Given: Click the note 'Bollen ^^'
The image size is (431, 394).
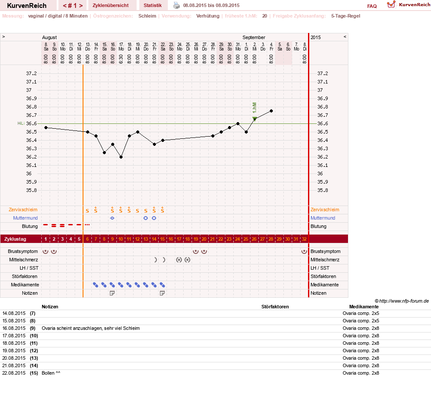Looking at the screenshot, I should coord(51,373).
